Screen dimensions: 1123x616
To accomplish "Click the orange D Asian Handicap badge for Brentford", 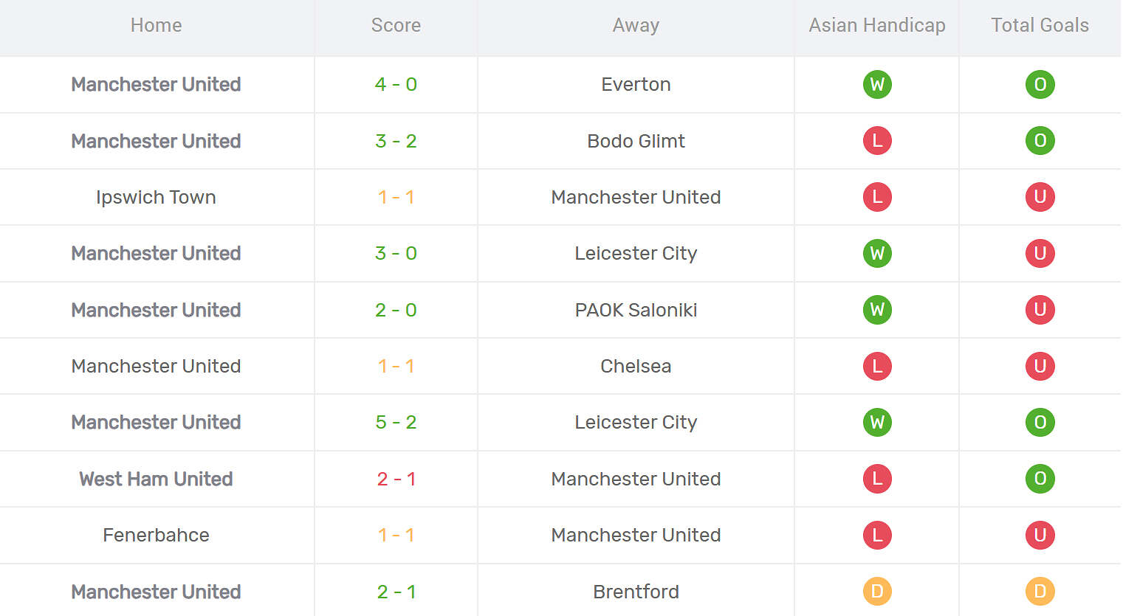I will 877,592.
